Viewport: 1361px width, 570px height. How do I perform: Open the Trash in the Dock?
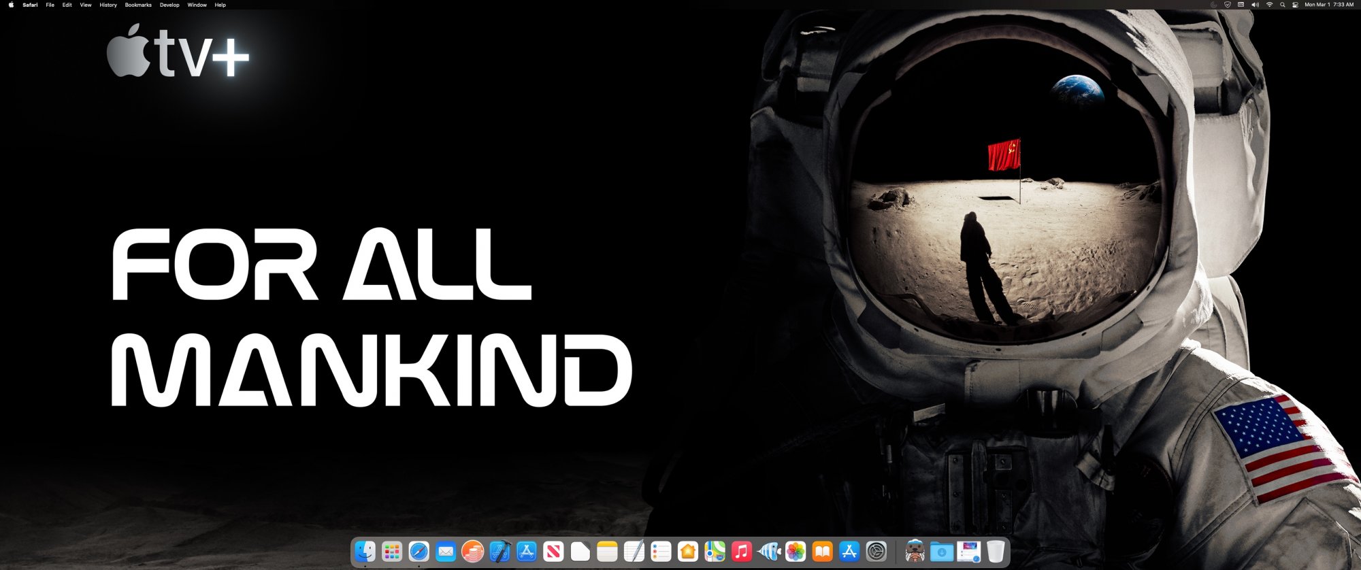(996, 551)
